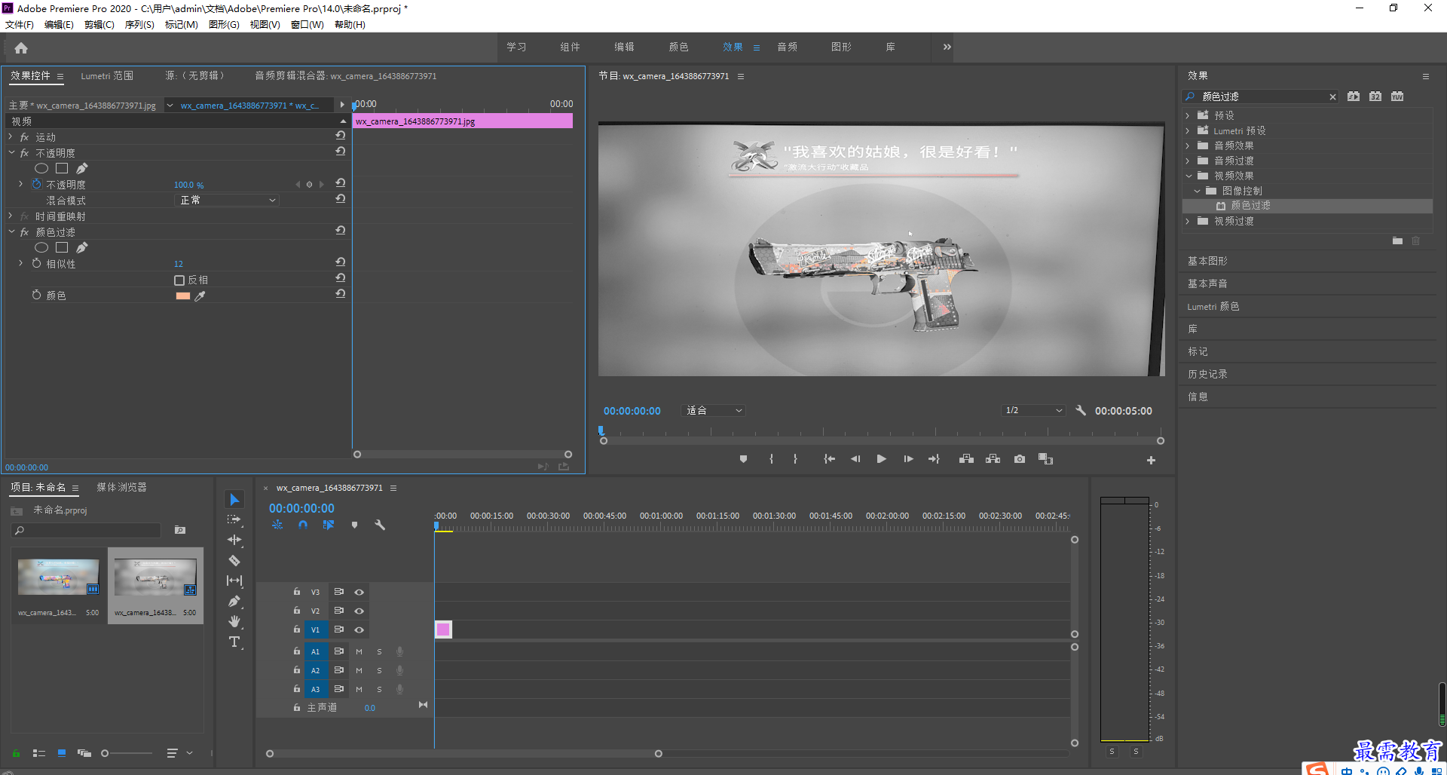
Task: Toggle V2 track output eye
Action: pyautogui.click(x=359, y=611)
